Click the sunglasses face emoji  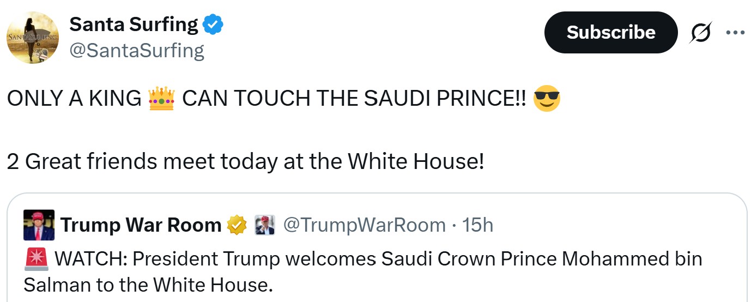tap(547, 99)
